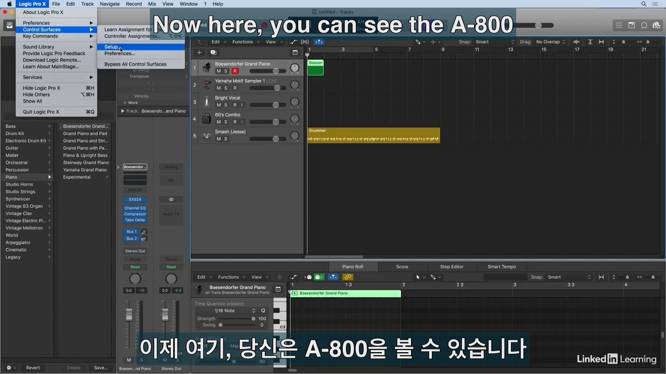Click the Bus 1 send slot
The width and height of the screenshot is (666, 374).
132,232
